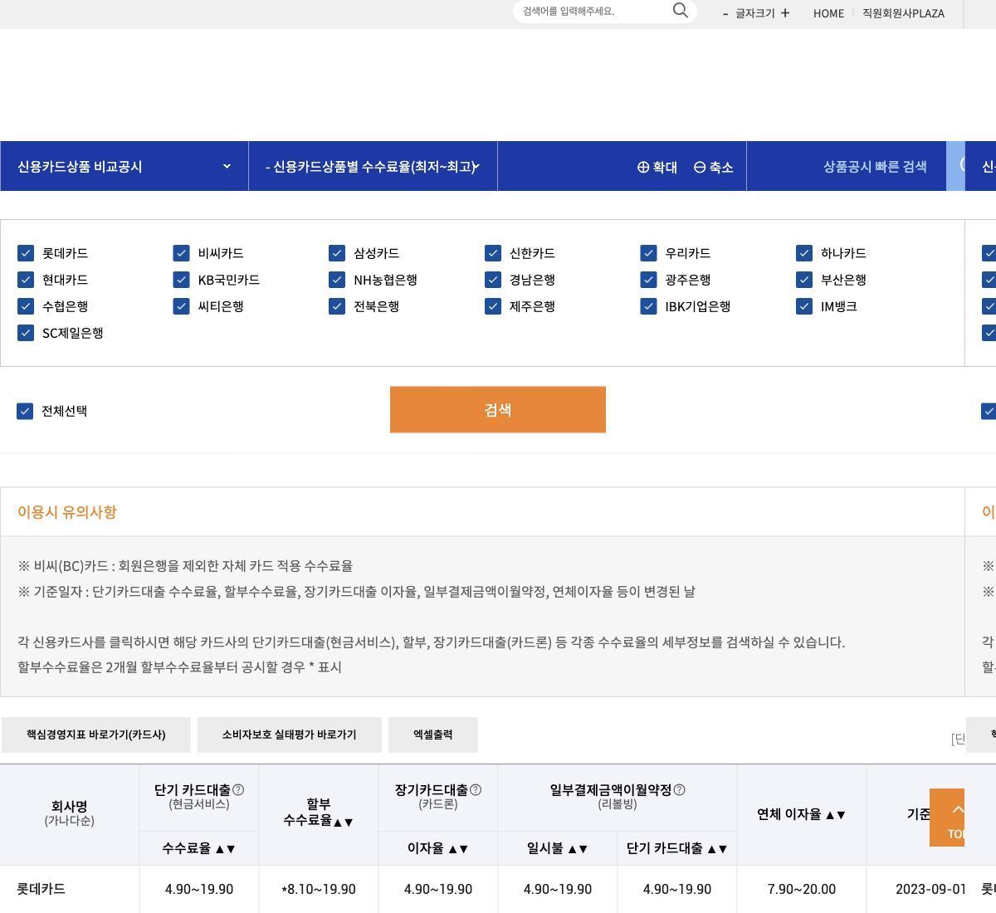Click cell *8.10~19.90 in 롯데카드 row
Image resolution: width=996 pixels, height=913 pixels.
[319, 889]
